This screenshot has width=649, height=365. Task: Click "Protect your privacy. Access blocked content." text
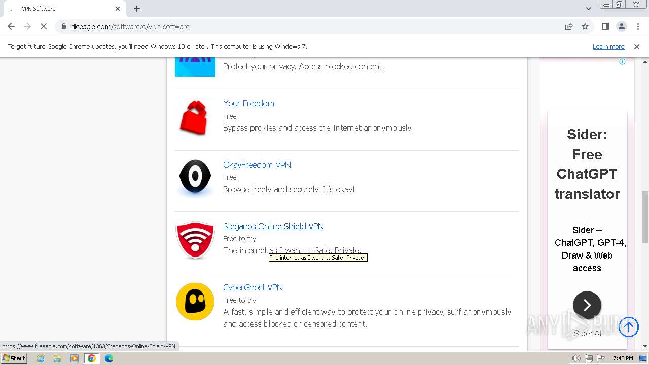[303, 66]
